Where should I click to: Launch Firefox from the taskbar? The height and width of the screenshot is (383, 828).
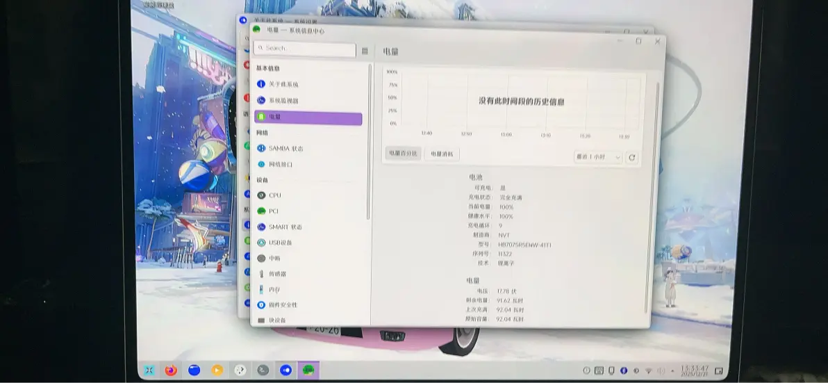[171, 370]
